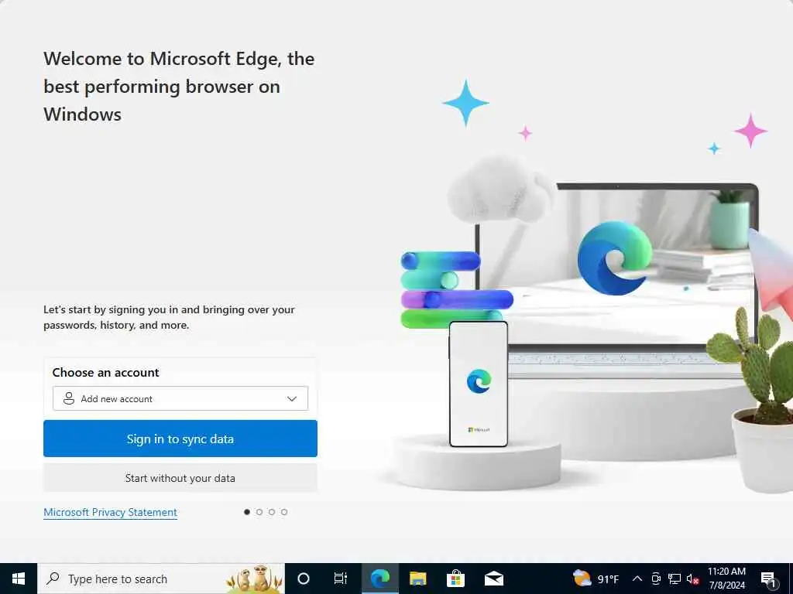Screen dimensions: 793x594
Task: Click the Cortana circle icon
Action: coord(304,579)
